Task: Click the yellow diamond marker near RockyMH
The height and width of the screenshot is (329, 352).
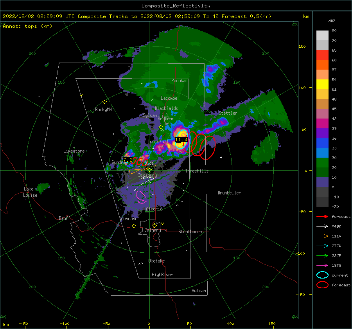Action: click(x=104, y=102)
